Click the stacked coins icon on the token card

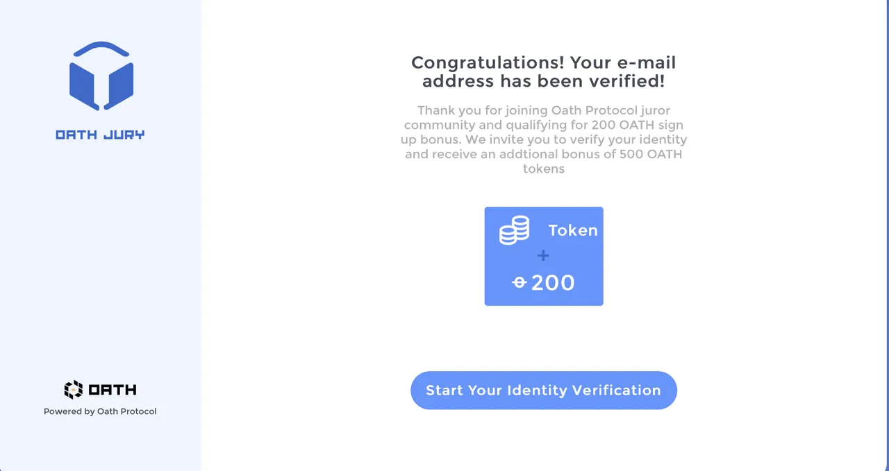click(x=515, y=230)
